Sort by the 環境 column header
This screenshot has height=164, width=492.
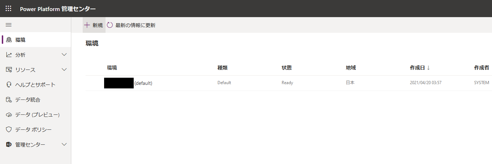[112, 68]
